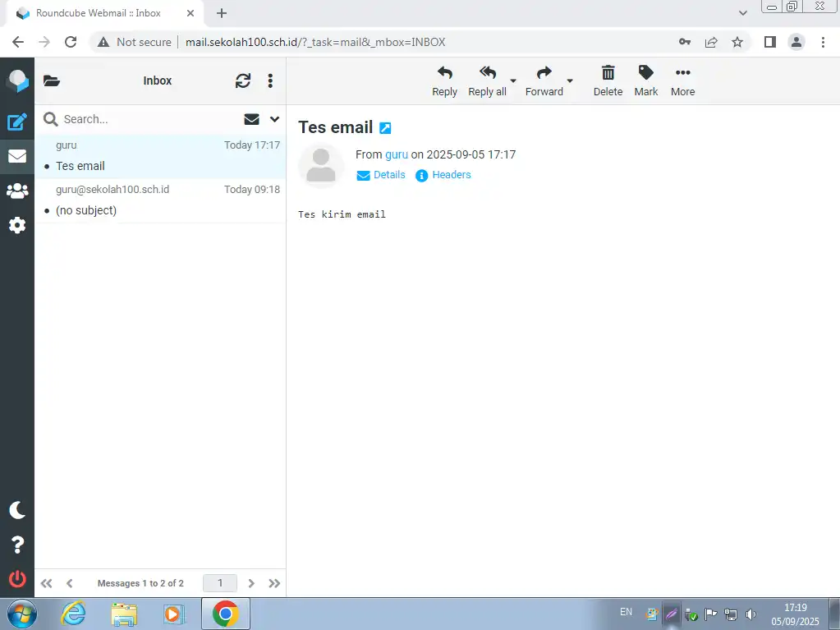Open Chrome three-dot menu
This screenshot has height=630, width=840.
pos(823,42)
